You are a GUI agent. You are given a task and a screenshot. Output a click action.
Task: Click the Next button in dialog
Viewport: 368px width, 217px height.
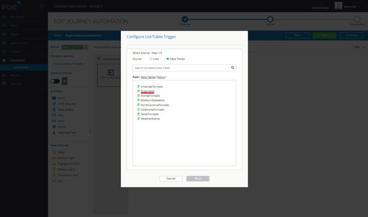[x=198, y=179]
